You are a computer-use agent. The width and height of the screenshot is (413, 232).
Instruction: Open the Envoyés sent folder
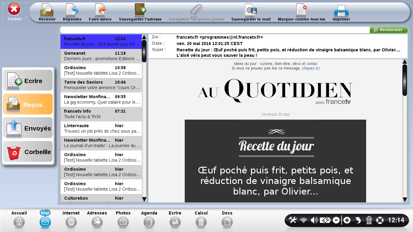[x=28, y=128]
